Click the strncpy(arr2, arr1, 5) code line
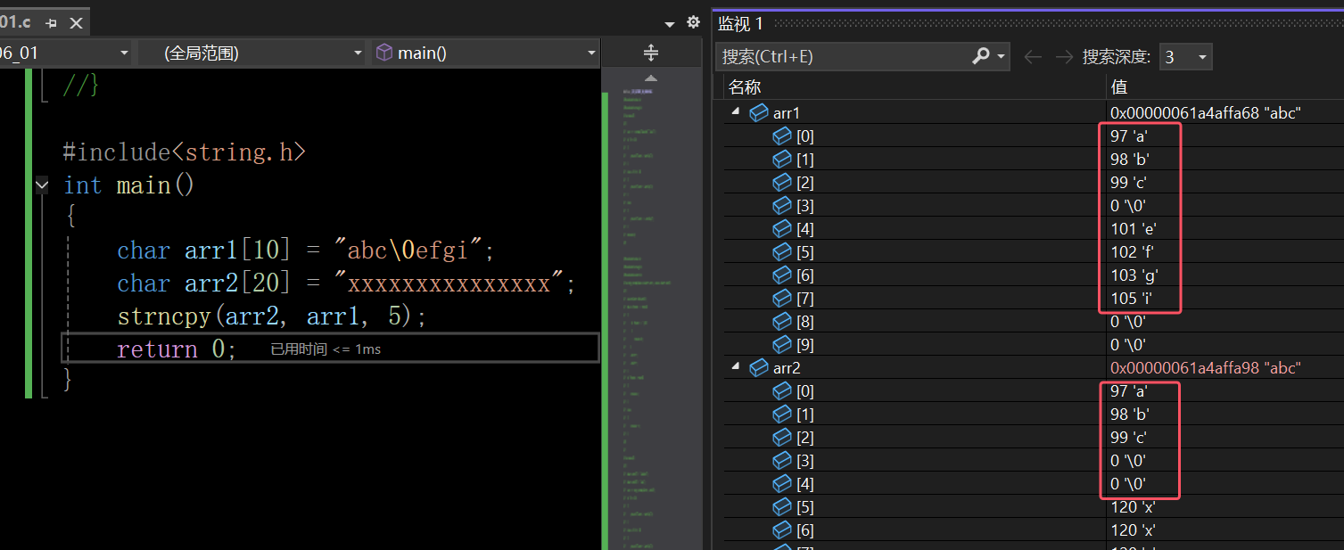This screenshot has height=550, width=1344. pos(272,316)
